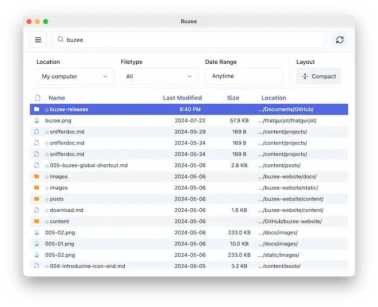Click the file icon in table header
This screenshot has width=378, height=307.
click(x=38, y=98)
